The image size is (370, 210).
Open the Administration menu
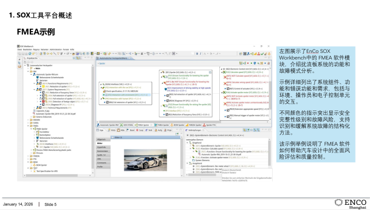[x=56, y=49]
